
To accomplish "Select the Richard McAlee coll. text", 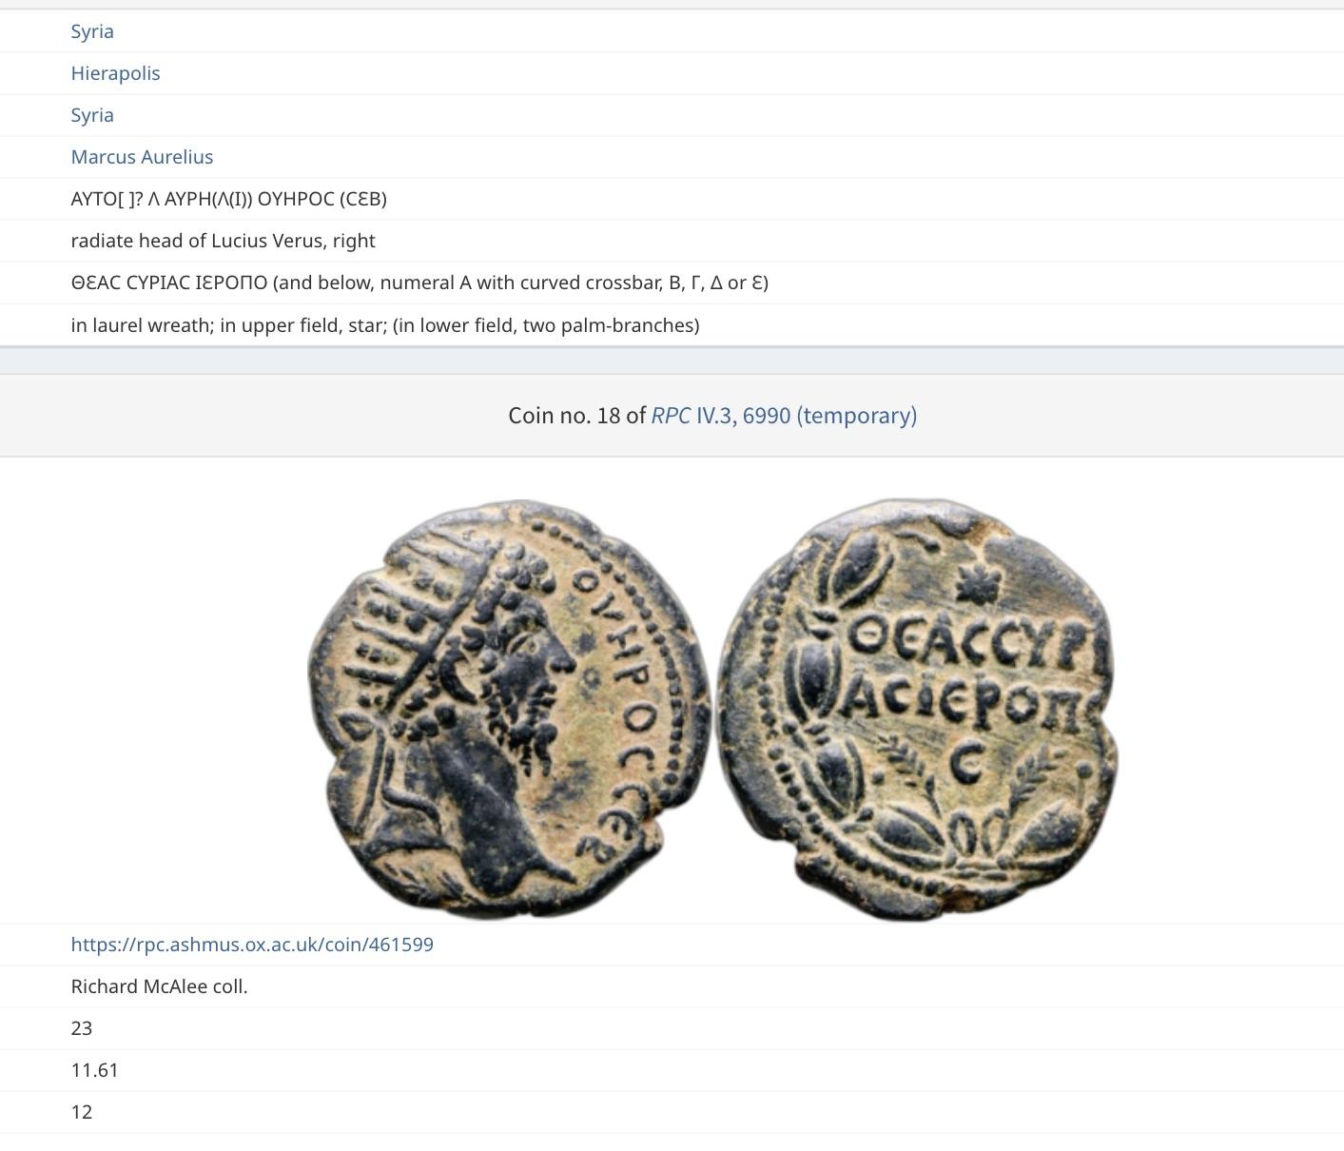I will [159, 986].
